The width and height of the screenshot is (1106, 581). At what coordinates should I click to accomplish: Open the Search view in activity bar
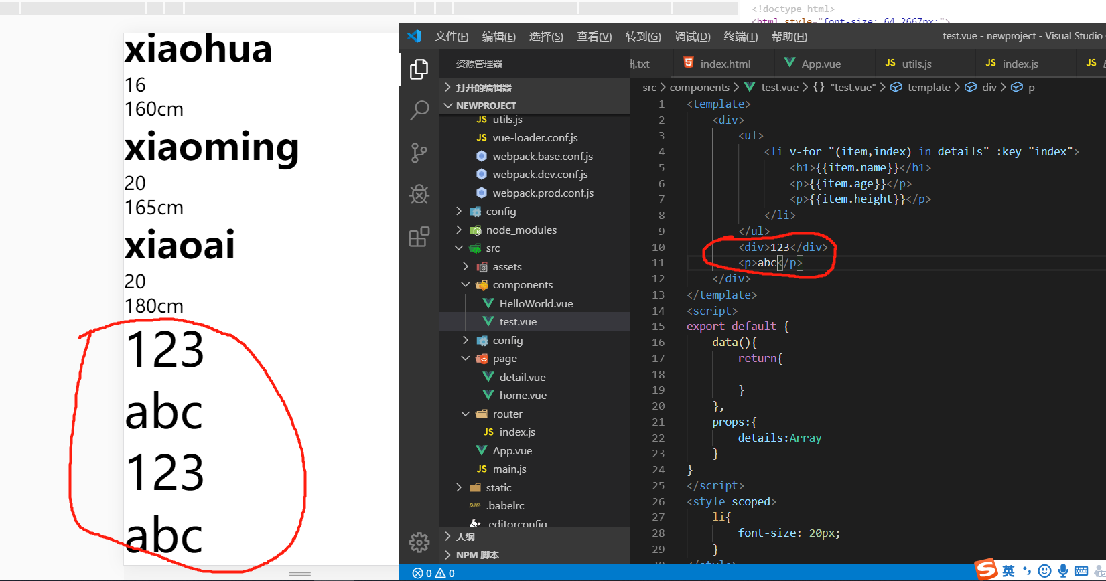pos(419,110)
